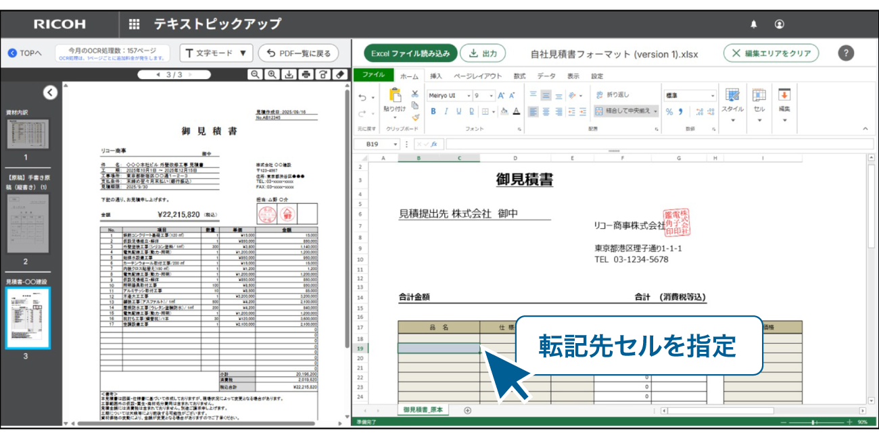
Task: Click the zoom out magnifier in PDF viewer
Action: (x=255, y=75)
